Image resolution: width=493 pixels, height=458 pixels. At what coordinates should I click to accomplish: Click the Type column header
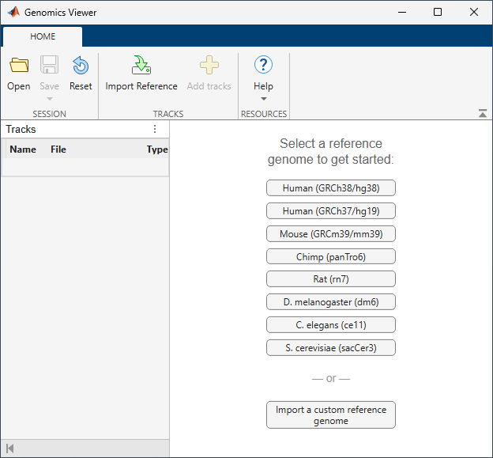(x=157, y=150)
